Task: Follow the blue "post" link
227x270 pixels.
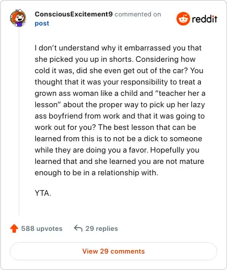Action: (42, 23)
